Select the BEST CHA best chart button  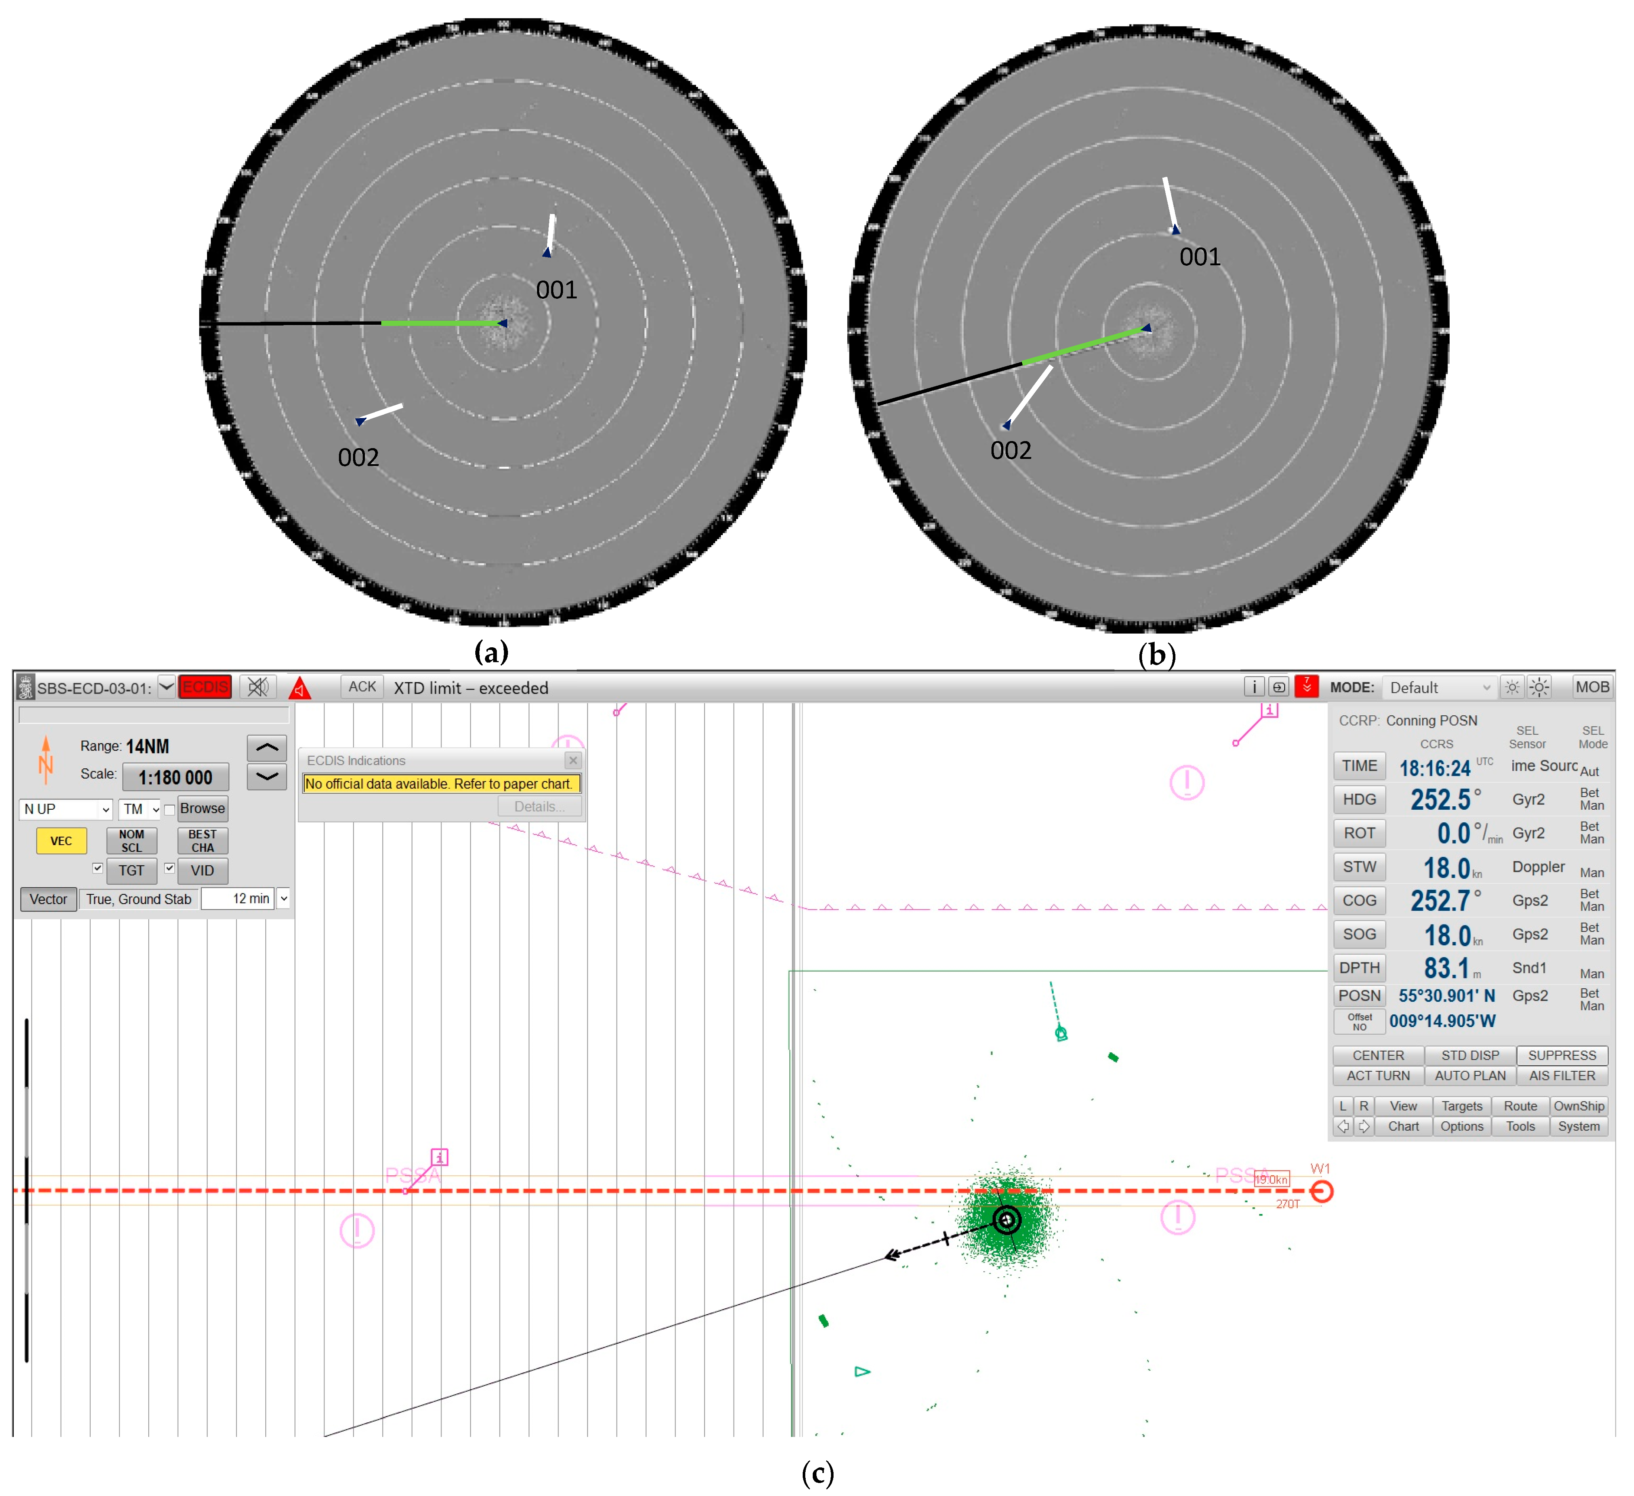(203, 841)
